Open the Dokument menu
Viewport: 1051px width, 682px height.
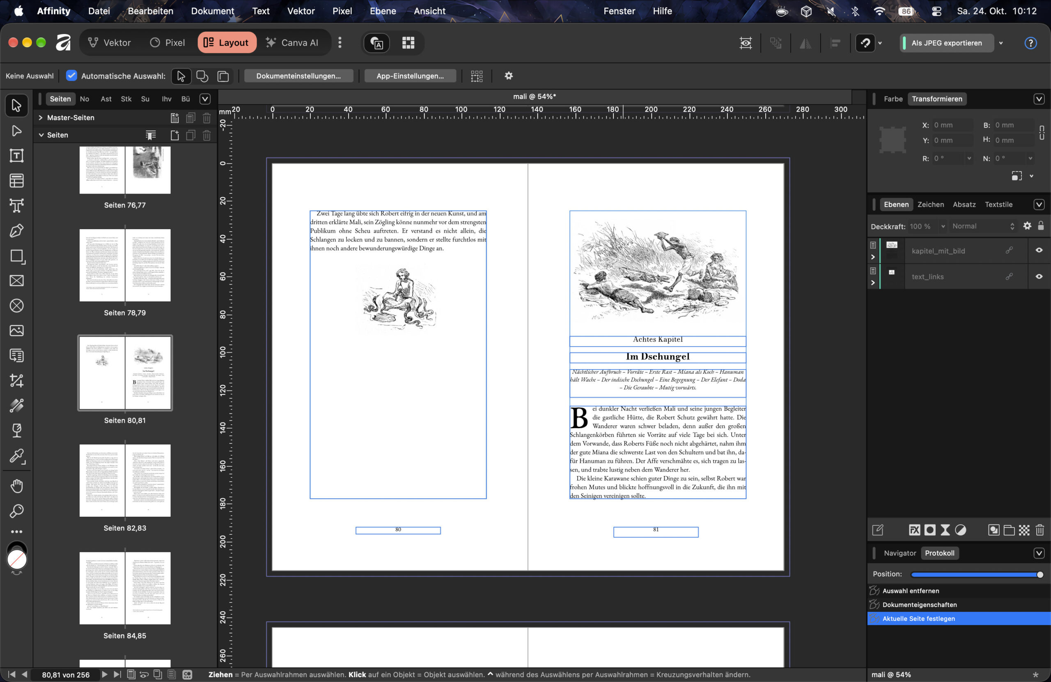click(x=212, y=11)
